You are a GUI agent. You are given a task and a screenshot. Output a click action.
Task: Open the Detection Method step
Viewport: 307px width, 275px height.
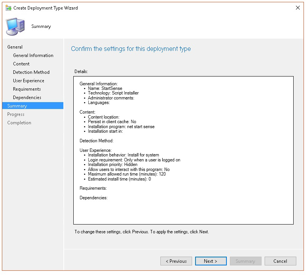pyautogui.click(x=31, y=72)
